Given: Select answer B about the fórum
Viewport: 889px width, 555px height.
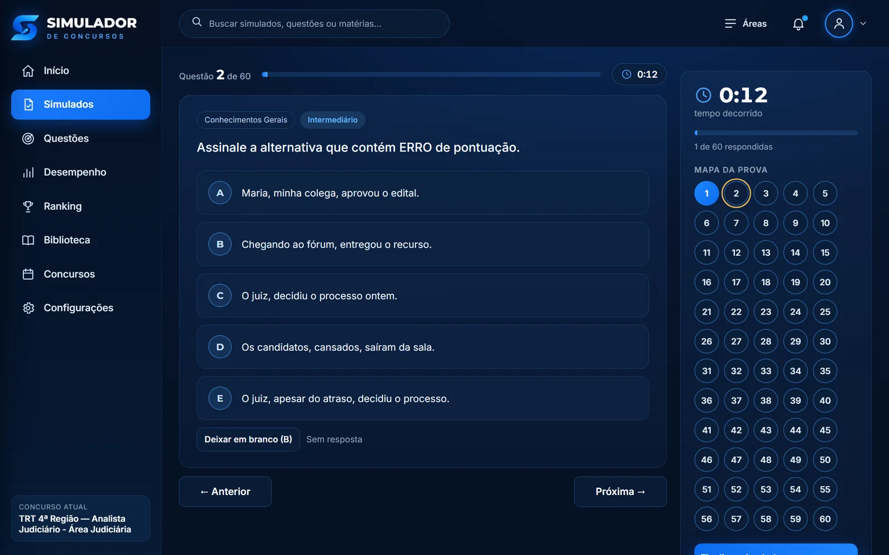Looking at the screenshot, I should (x=423, y=244).
